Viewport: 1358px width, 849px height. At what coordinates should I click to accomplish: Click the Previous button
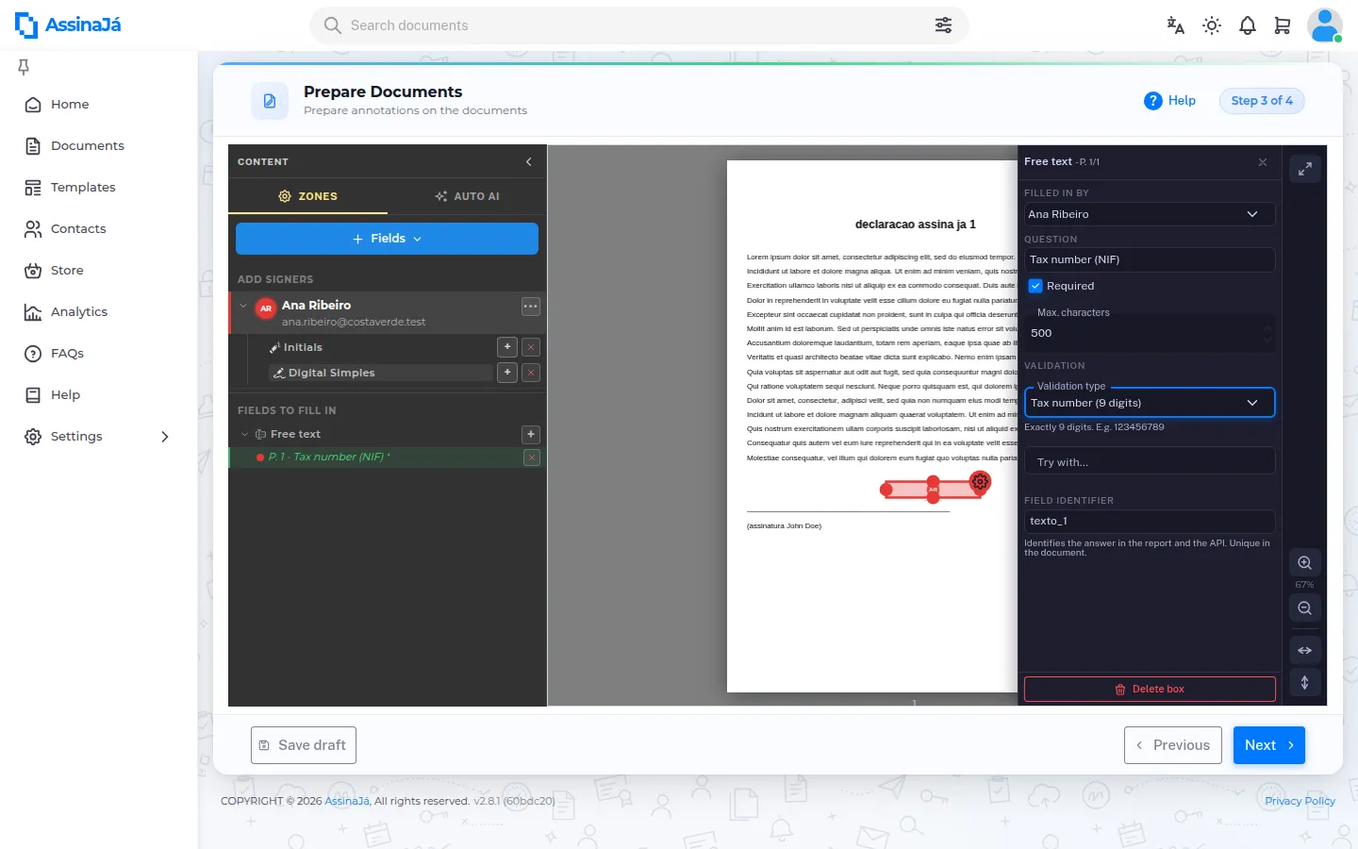(x=1173, y=745)
